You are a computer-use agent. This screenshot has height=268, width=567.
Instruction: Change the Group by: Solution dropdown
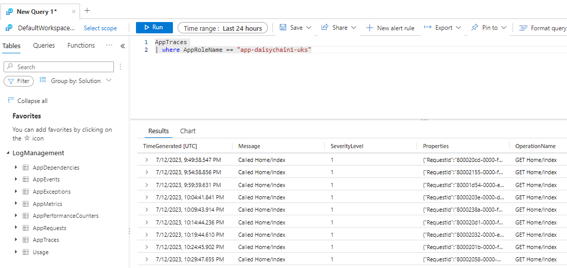[x=75, y=81]
